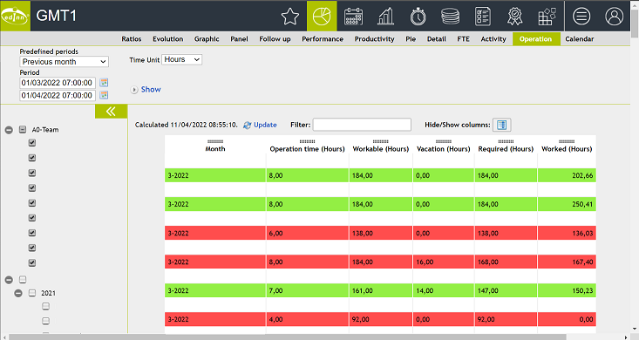The height and width of the screenshot is (340, 639).
Task: Select the pie chart results icon
Action: [322, 17]
